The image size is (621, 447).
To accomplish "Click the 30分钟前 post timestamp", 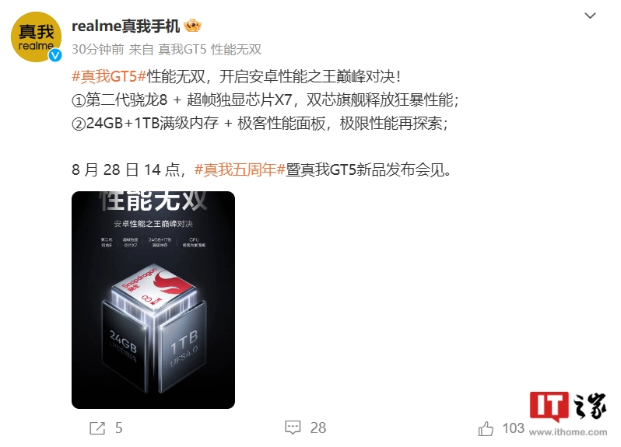I will [98, 50].
